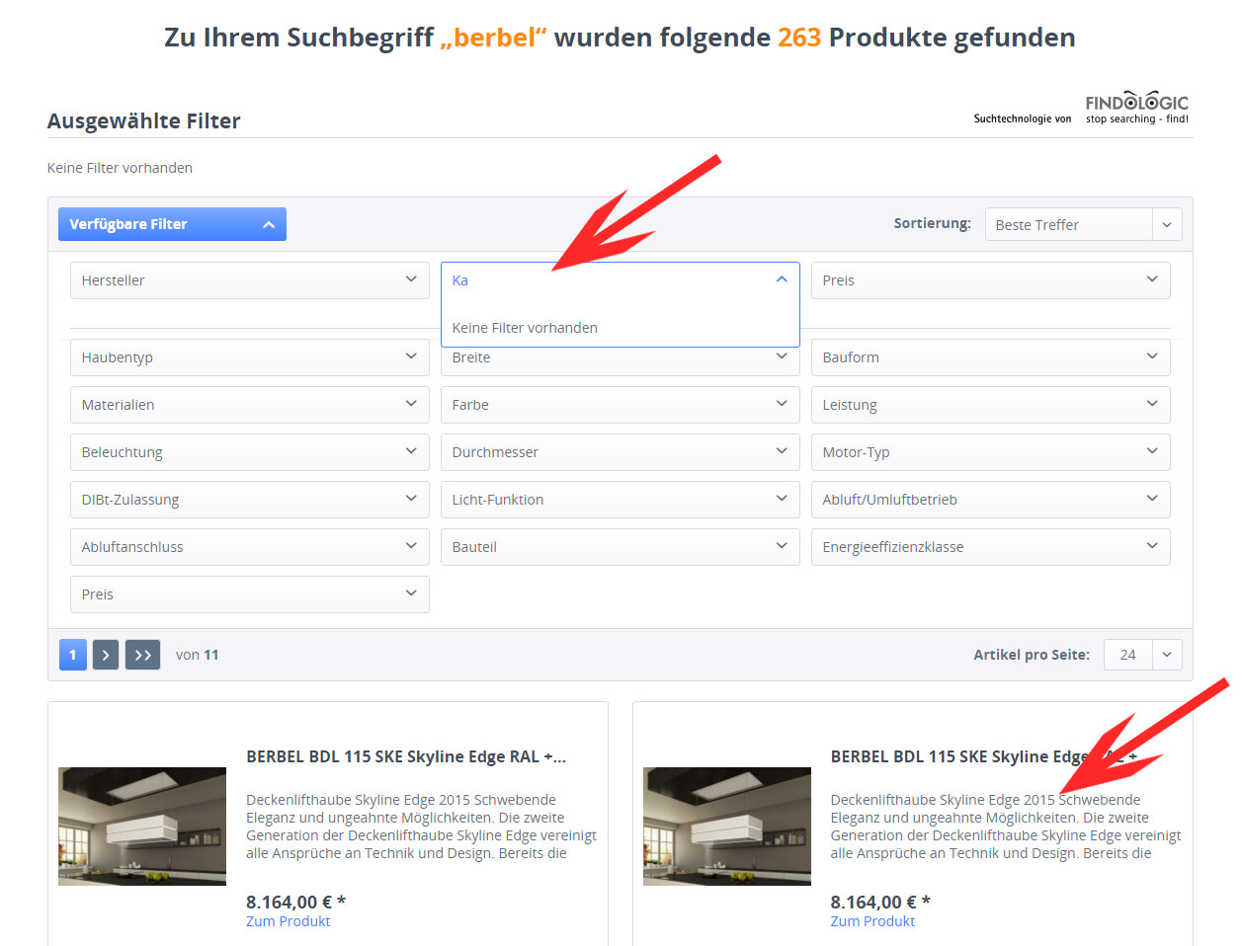The width and height of the screenshot is (1243, 946).
Task: Follow the first product's Zum Produkt link
Action: click(x=288, y=921)
